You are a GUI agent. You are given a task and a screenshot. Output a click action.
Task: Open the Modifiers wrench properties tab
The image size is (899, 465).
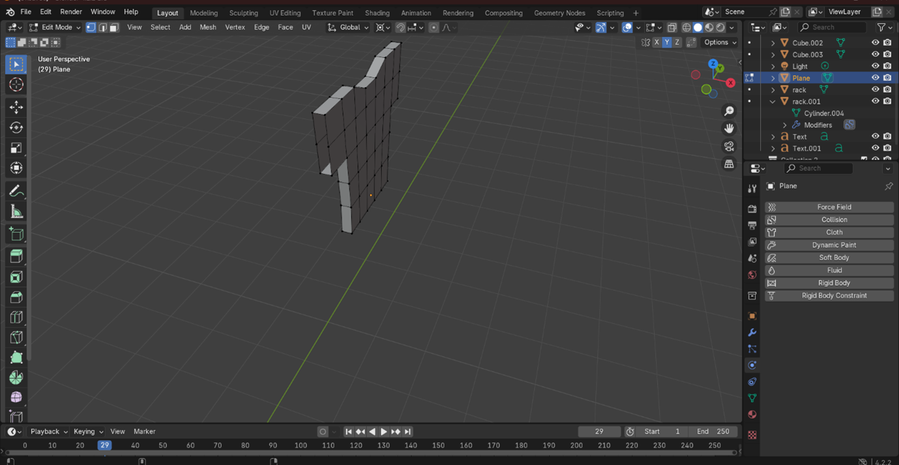752,333
